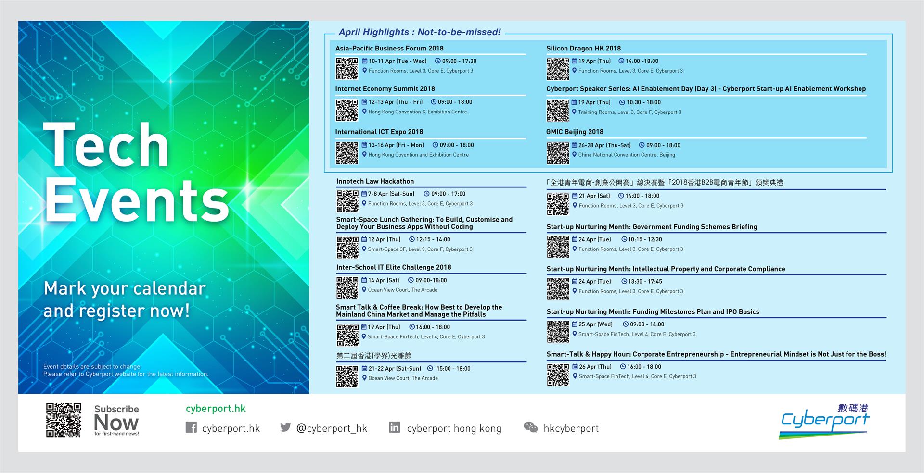The width and height of the screenshot is (924, 473).
Task: Click QR code for Intellectual Property and Corporate Compliance
Action: pos(558,289)
